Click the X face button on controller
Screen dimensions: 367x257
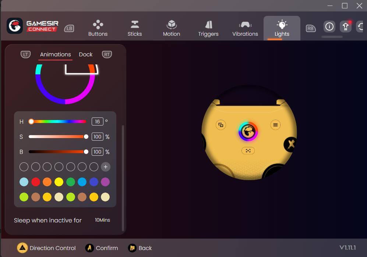coord(290,144)
